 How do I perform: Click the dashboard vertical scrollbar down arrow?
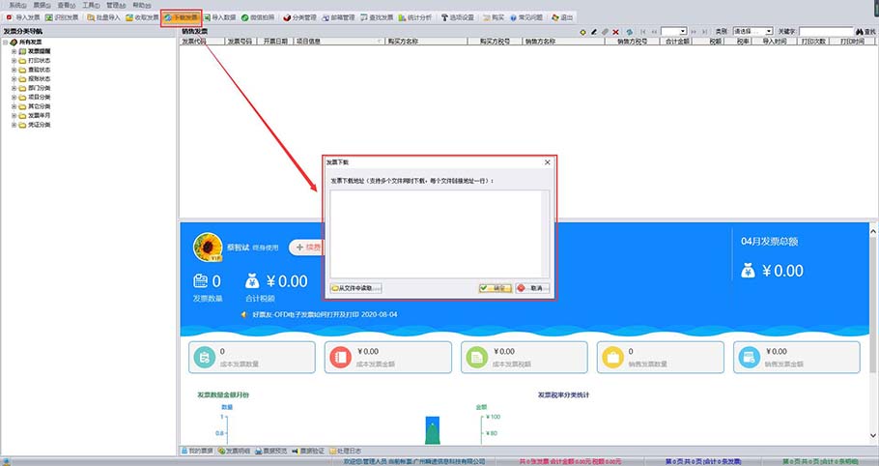(873, 436)
